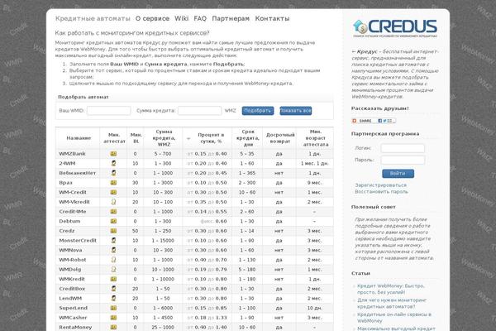Click the WM-Vkredit attestat icon
The height and width of the screenshot is (331, 496).
[x=113, y=202]
